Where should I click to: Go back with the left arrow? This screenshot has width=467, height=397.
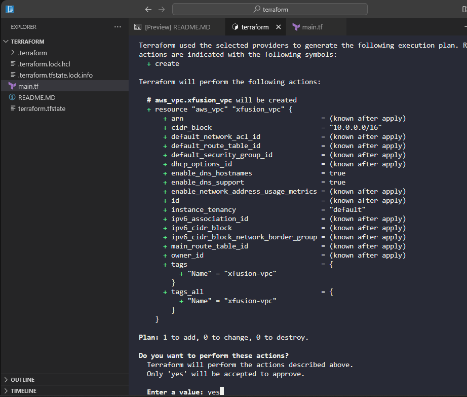(x=148, y=9)
